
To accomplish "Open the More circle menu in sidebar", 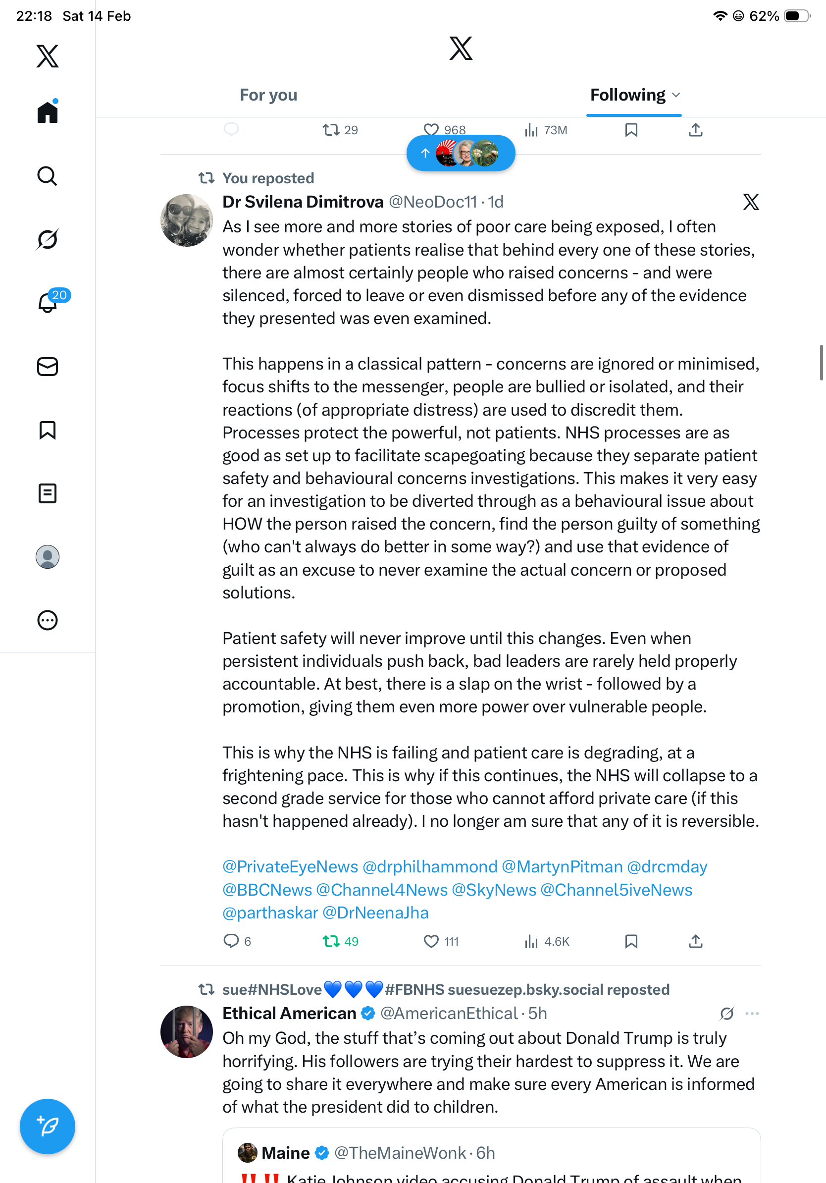I will (x=48, y=620).
